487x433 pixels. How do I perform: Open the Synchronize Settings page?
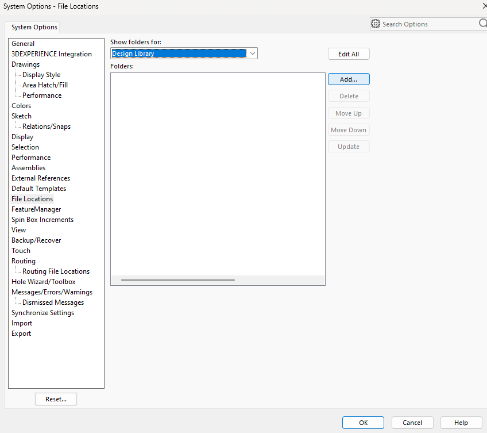(x=42, y=313)
